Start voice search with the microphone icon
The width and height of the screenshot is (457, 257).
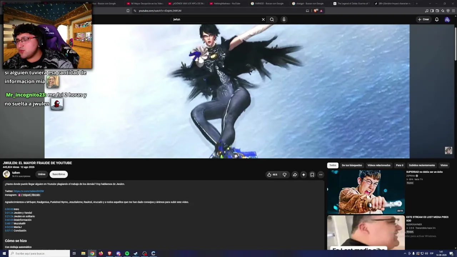284,19
